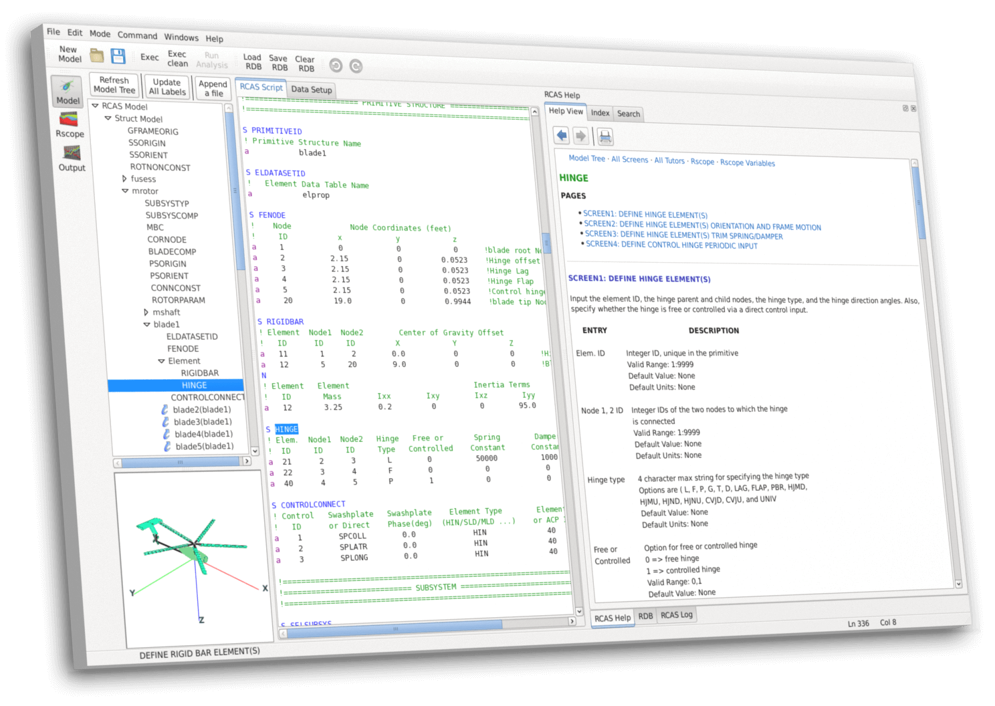Screen dimensions: 995x706
Task: Switch to the RCAS Log bottom tab
Action: coord(677,614)
